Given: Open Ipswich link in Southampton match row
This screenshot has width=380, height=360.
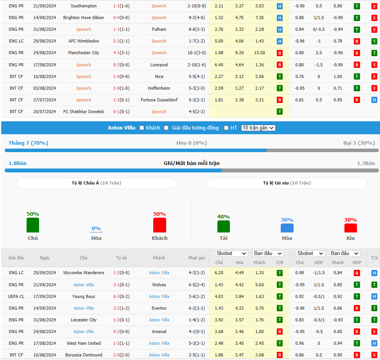Looking at the screenshot, I should (x=159, y=6).
